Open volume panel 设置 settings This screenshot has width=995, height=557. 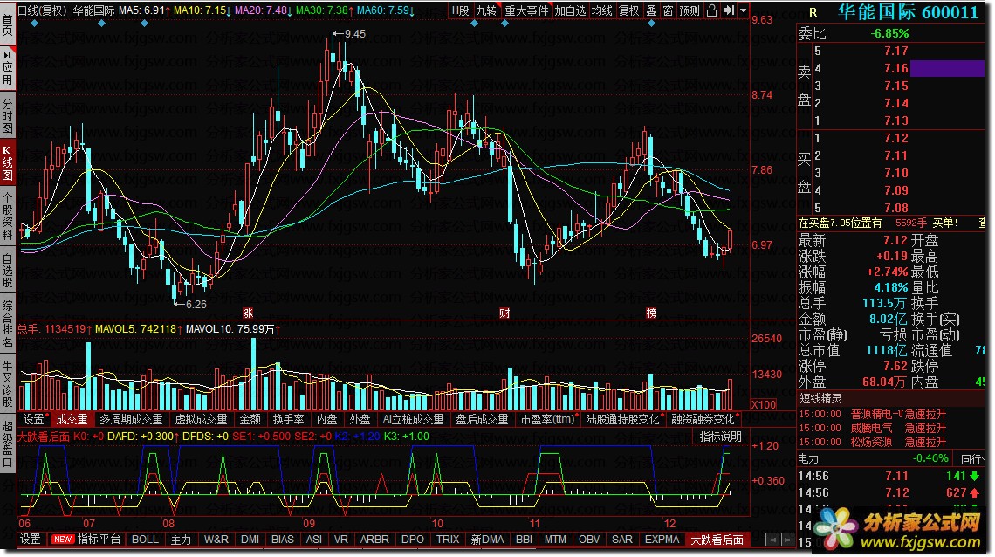(x=34, y=419)
